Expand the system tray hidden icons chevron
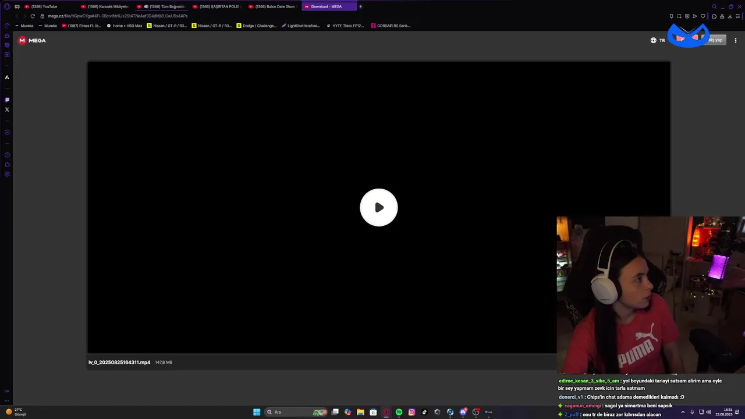The image size is (745, 419). coord(683,412)
